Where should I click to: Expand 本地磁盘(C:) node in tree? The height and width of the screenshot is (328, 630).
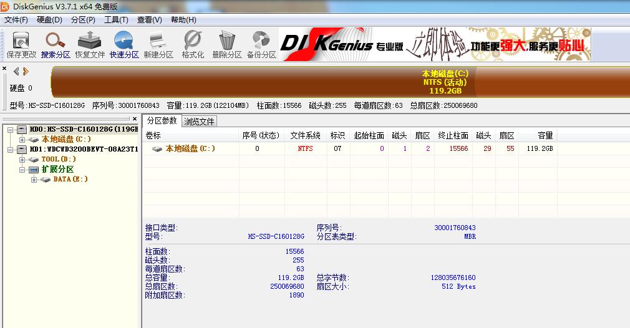pyautogui.click(x=22, y=140)
